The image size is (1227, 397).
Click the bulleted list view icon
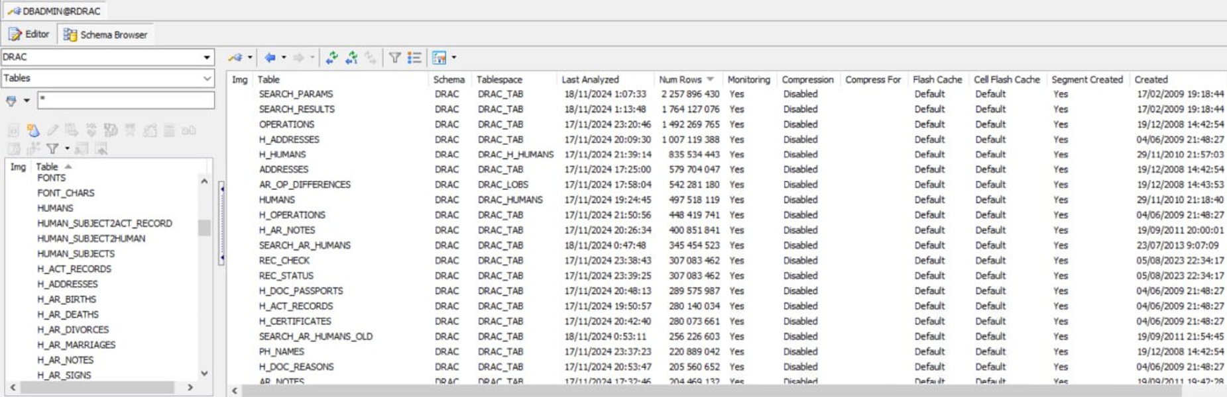[414, 58]
